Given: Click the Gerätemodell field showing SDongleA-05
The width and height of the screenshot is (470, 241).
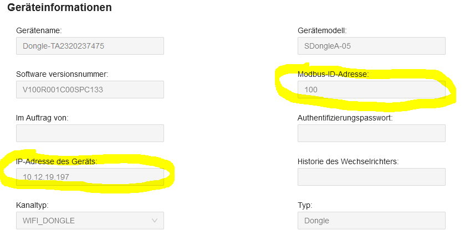Looking at the screenshot, I should [371, 46].
